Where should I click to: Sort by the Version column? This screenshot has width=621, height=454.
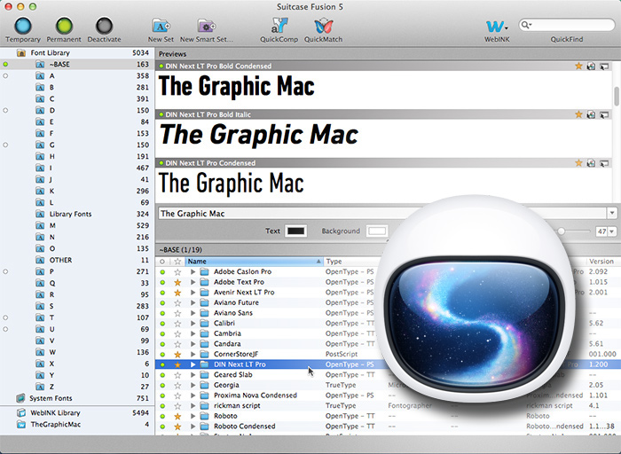[603, 262]
